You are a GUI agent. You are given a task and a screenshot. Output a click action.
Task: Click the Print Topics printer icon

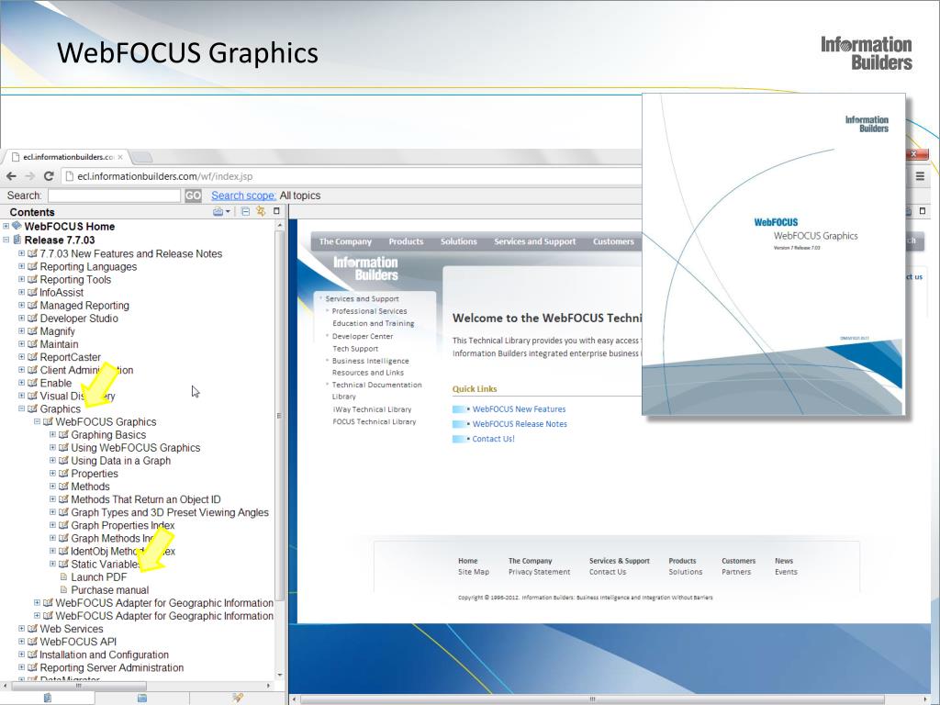(x=218, y=211)
